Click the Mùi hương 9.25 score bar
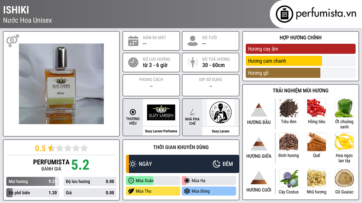This screenshot has width=362, height=203. pyautogui.click(x=33, y=182)
